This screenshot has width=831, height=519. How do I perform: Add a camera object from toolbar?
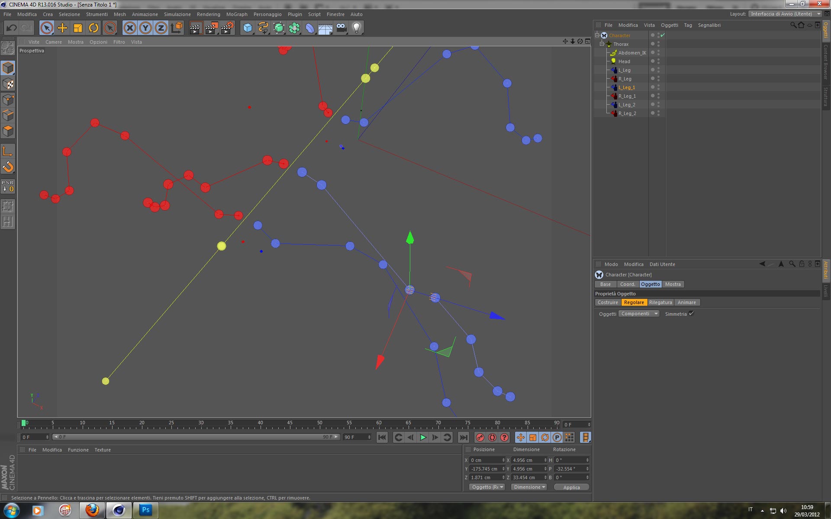click(x=341, y=28)
